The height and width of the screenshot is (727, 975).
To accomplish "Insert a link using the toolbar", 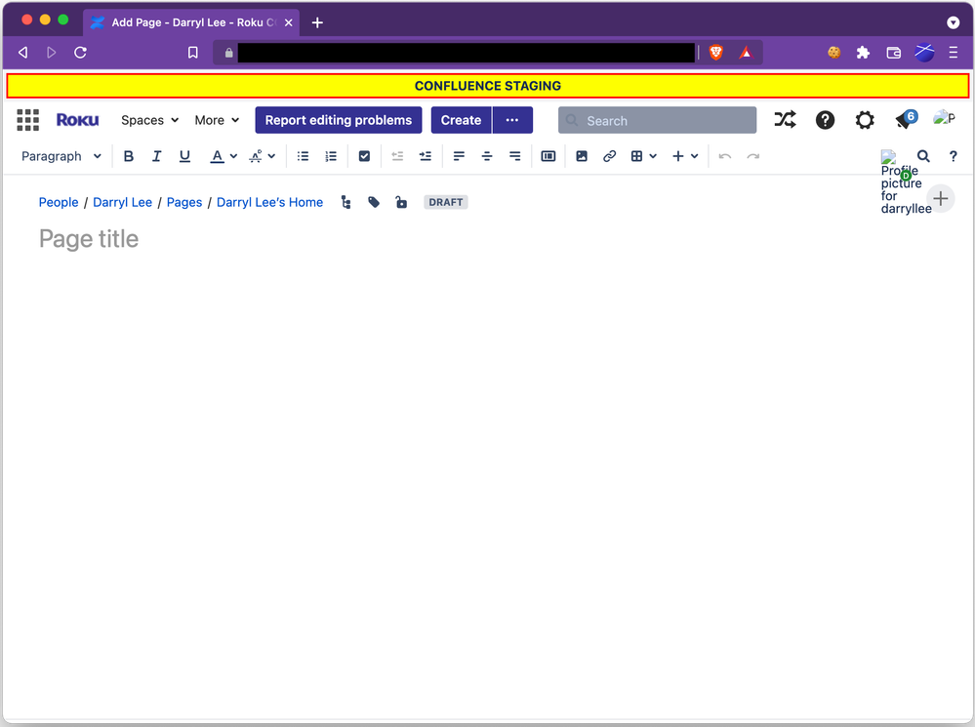I will pyautogui.click(x=609, y=156).
